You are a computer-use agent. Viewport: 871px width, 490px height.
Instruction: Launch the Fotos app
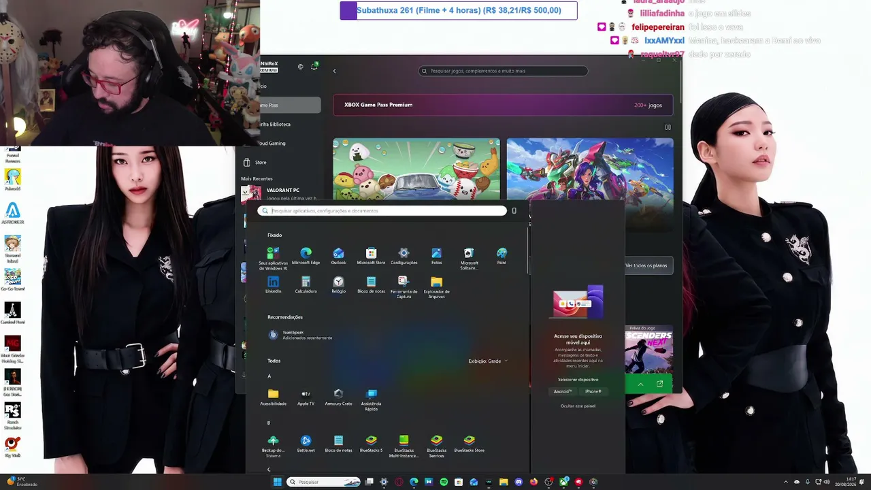point(436,256)
